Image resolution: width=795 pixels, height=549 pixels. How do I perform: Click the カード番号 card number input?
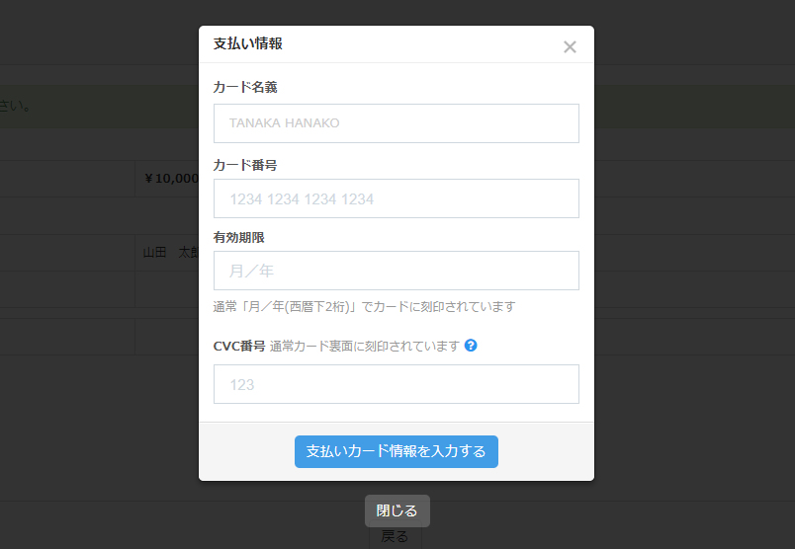(396, 198)
